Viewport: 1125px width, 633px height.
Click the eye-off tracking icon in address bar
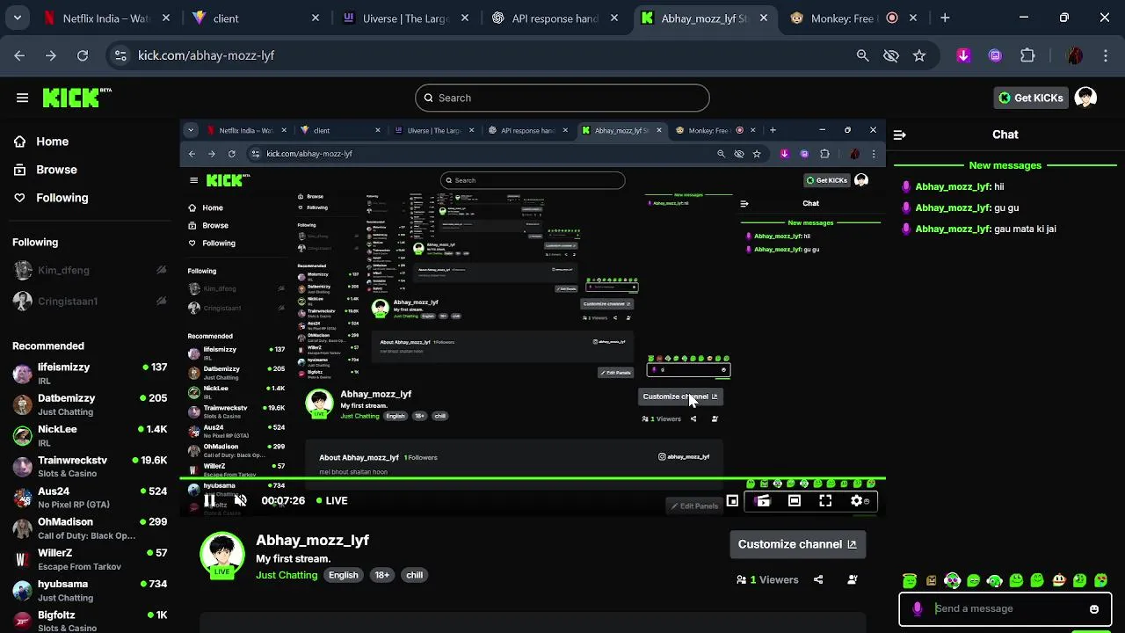pyautogui.click(x=891, y=55)
